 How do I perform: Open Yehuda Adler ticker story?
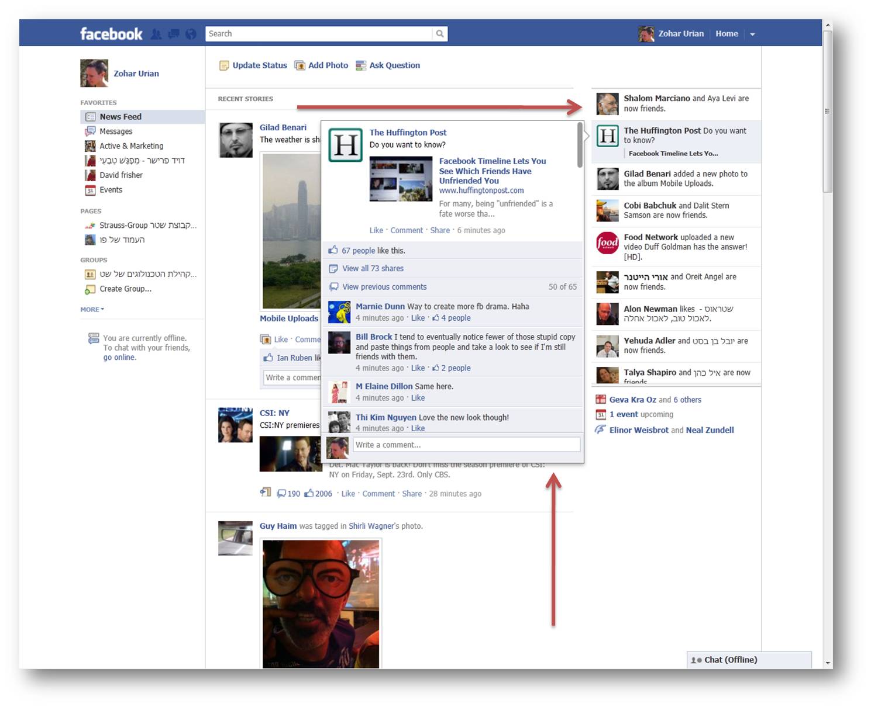676,346
